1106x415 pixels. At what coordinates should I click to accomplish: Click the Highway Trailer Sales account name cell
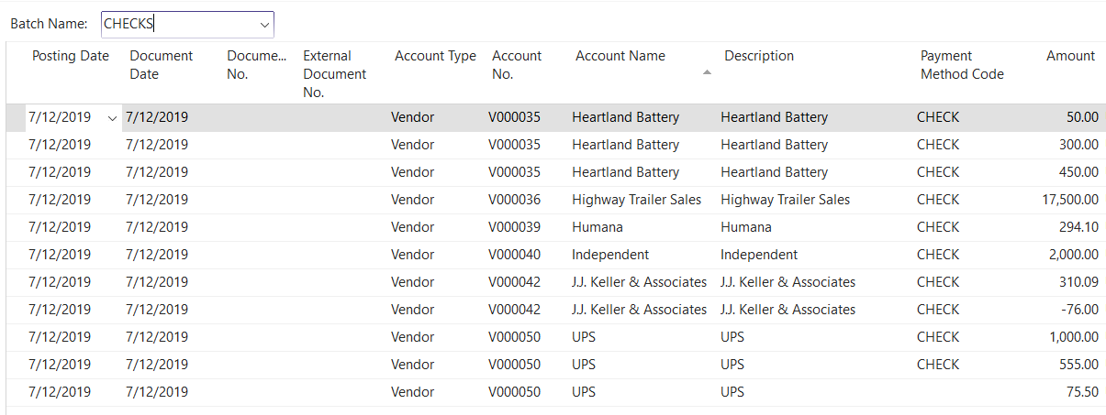[636, 200]
